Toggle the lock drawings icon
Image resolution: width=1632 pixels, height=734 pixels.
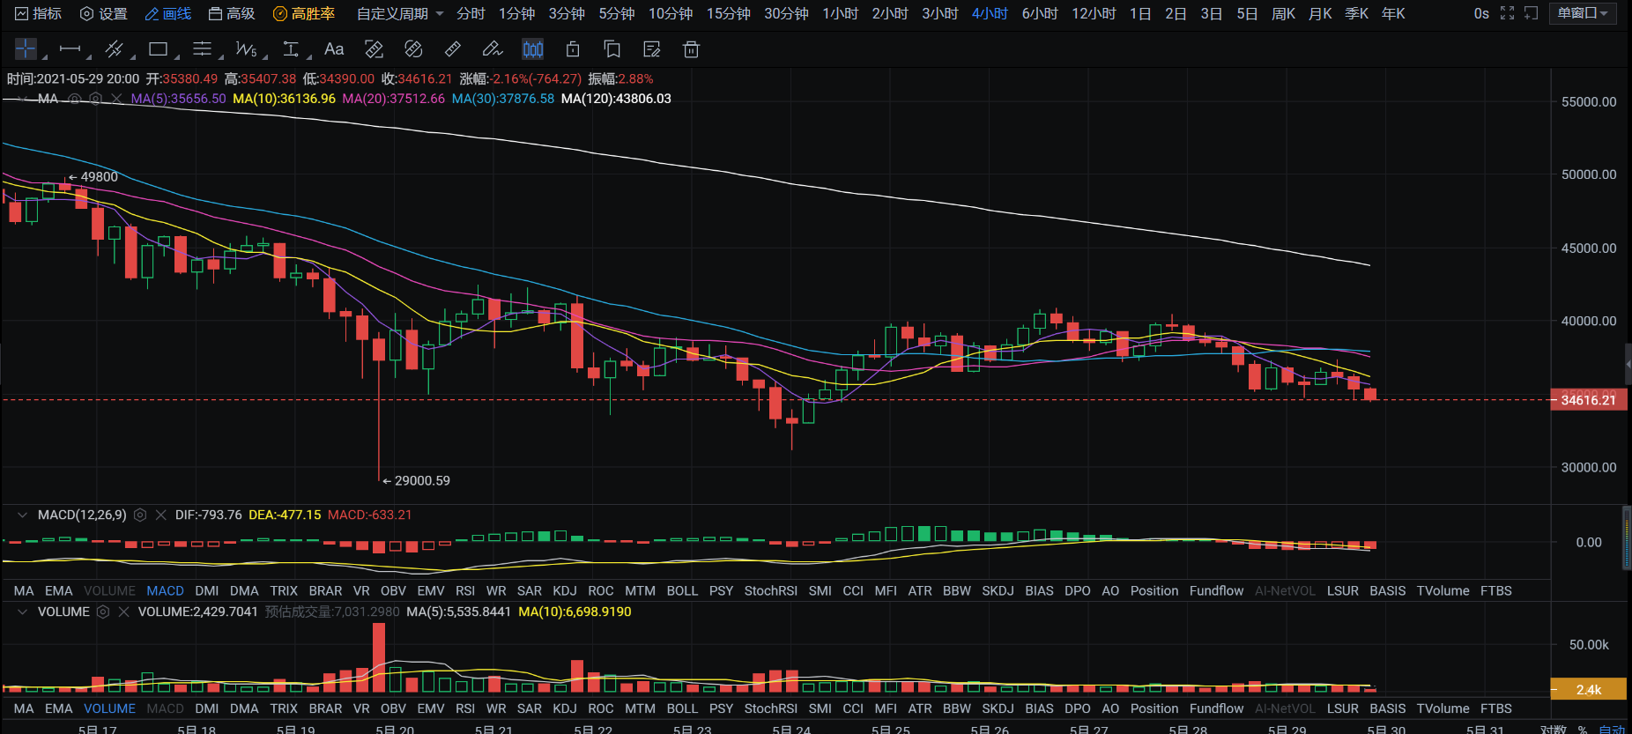[x=573, y=49]
